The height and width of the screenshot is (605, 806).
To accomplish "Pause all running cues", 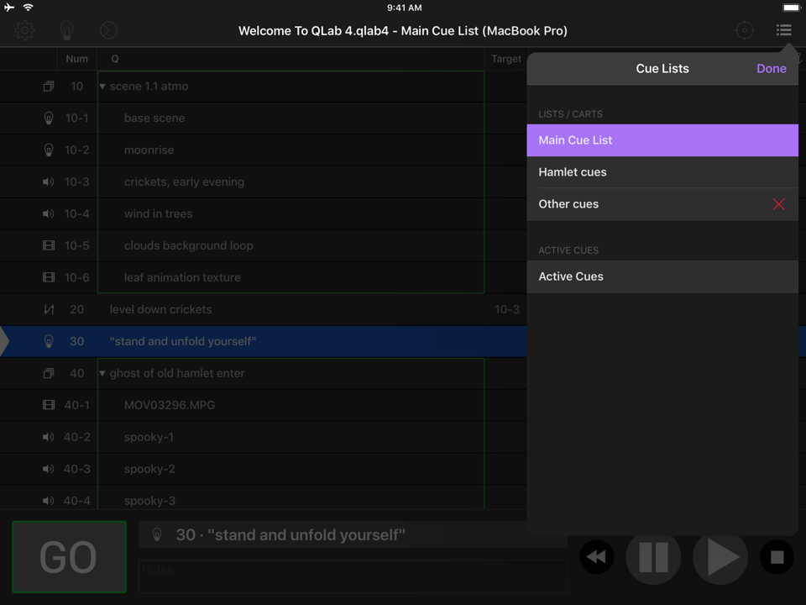I will 653,557.
